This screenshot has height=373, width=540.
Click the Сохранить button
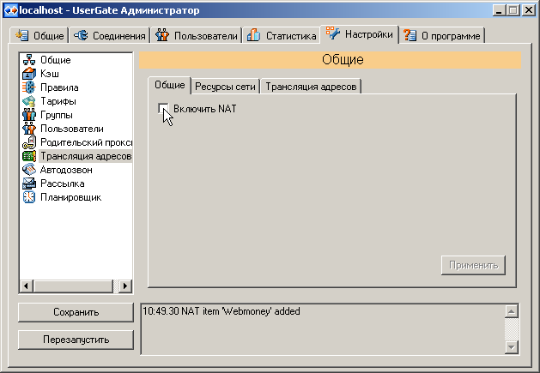(76, 312)
